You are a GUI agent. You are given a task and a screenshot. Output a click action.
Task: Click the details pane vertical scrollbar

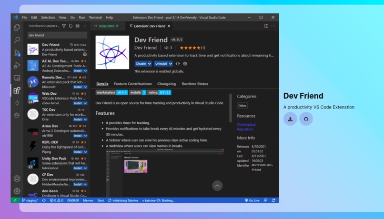(x=231, y=108)
